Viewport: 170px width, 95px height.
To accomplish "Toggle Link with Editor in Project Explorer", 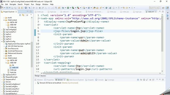I will point(23,15).
